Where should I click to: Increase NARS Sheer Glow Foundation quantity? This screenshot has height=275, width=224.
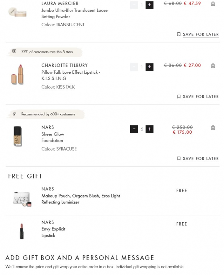(149, 129)
